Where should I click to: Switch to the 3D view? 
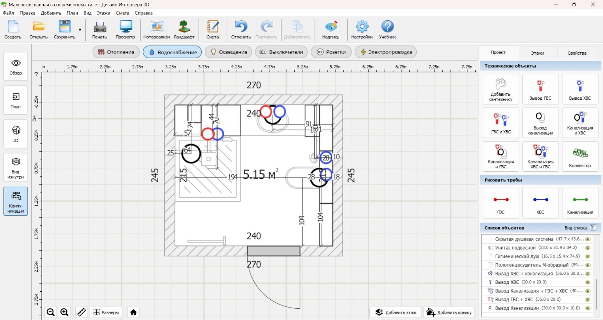pos(16,134)
